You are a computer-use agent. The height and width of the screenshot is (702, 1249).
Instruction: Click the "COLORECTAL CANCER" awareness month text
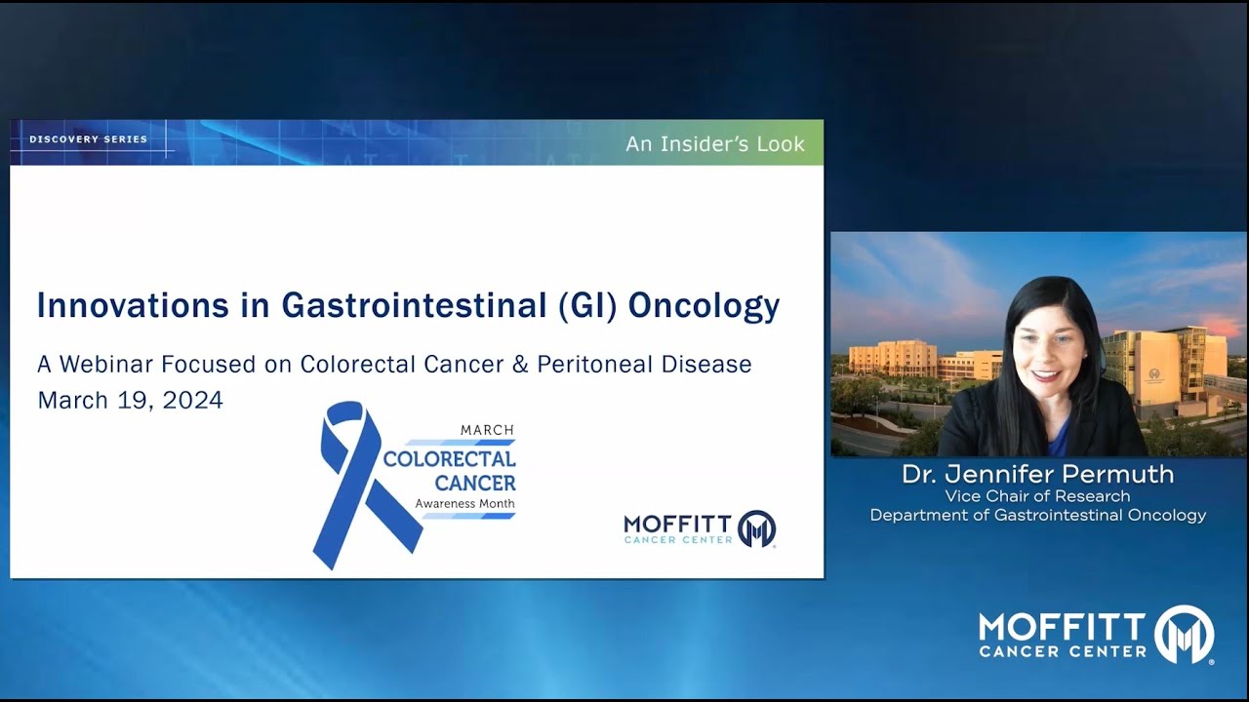450,470
